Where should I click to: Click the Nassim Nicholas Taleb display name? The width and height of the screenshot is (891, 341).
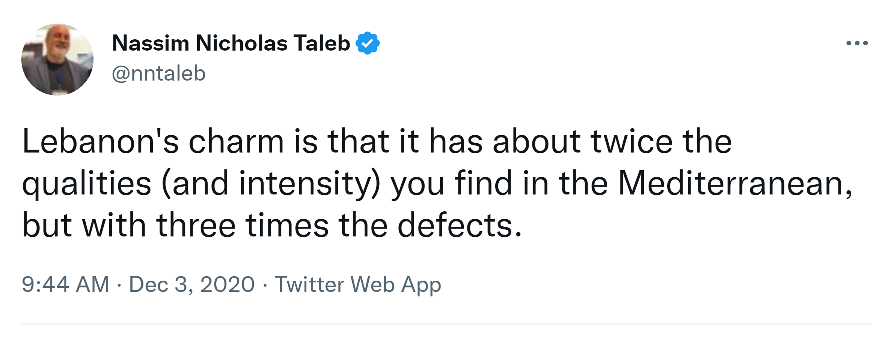tap(231, 43)
